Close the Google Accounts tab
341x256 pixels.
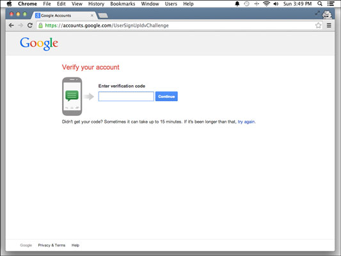(x=92, y=15)
